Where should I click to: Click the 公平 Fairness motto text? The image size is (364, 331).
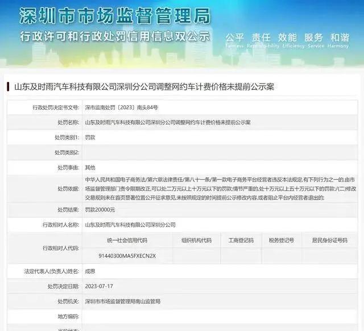pos(234,40)
